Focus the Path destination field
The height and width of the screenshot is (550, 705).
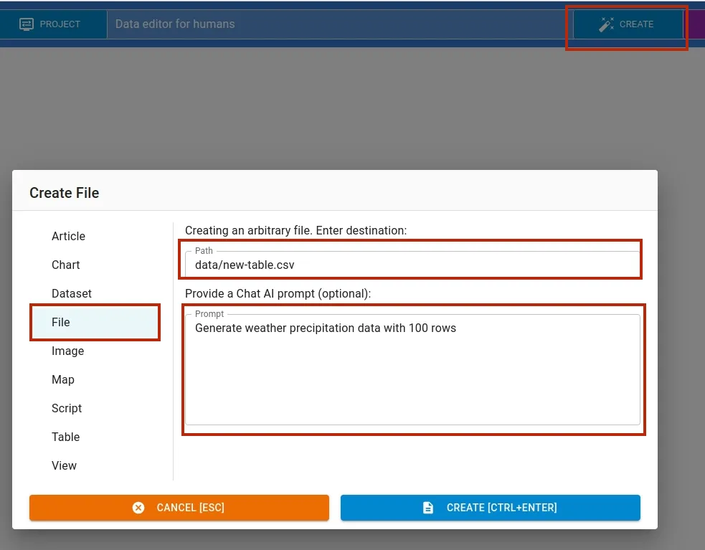412,265
